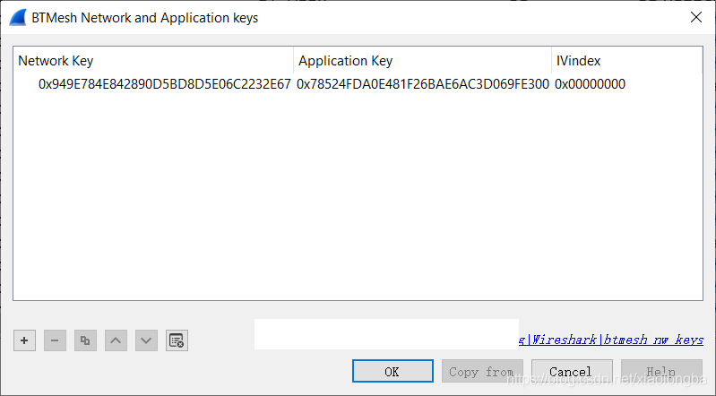The height and width of the screenshot is (396, 716).
Task: Select the Network Key value cell
Action: [x=164, y=84]
